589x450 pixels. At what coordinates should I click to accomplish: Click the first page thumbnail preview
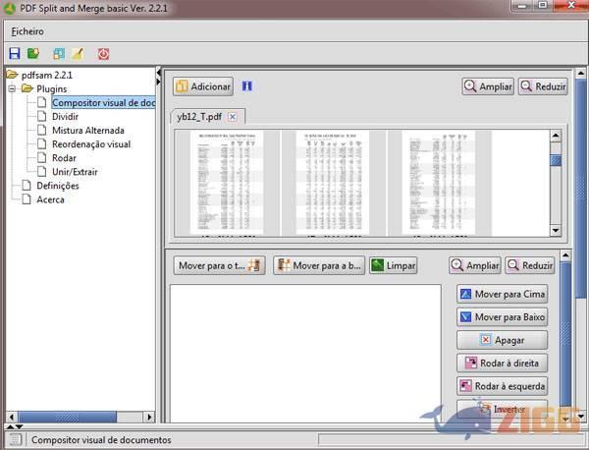click(x=230, y=183)
